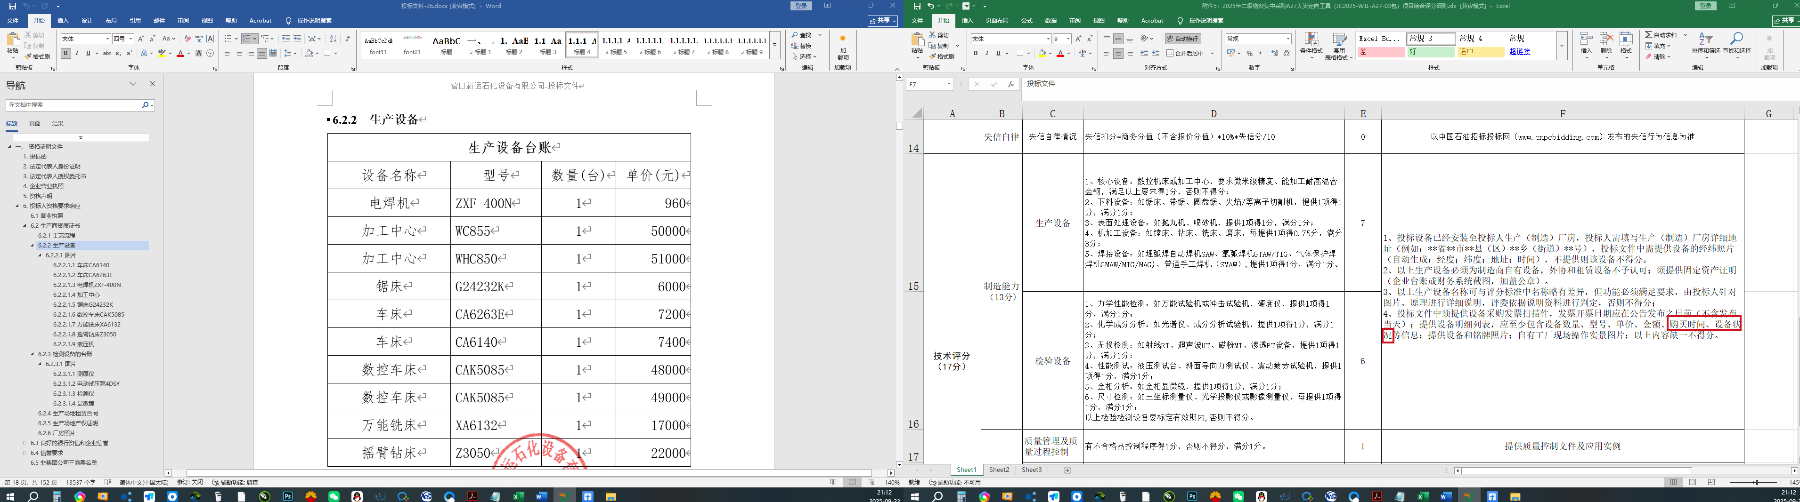Toggle bold in Word ribbon
This screenshot has width=1800, height=502.
(x=65, y=53)
